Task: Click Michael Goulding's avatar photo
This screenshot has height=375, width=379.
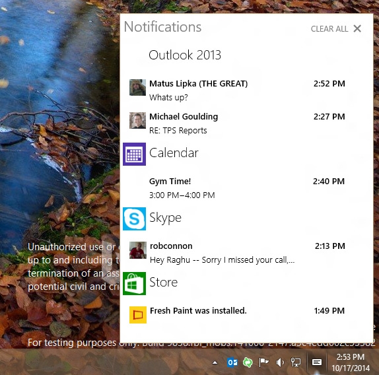Action: (137, 120)
